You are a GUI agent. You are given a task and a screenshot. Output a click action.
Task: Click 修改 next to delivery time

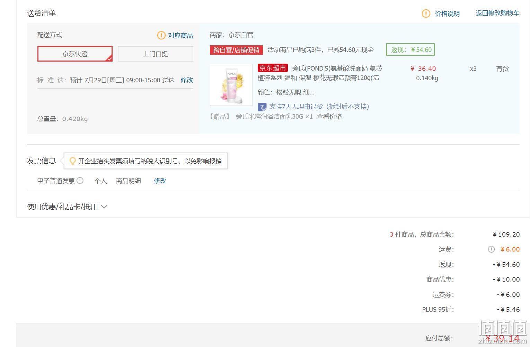(187, 80)
